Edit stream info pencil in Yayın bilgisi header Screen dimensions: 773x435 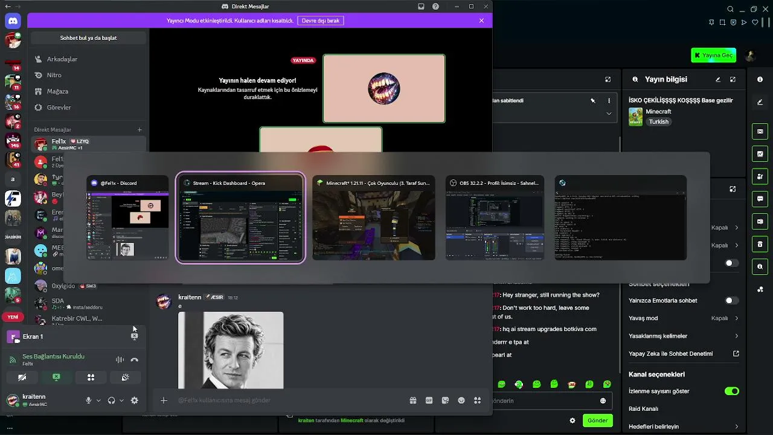coord(718,79)
